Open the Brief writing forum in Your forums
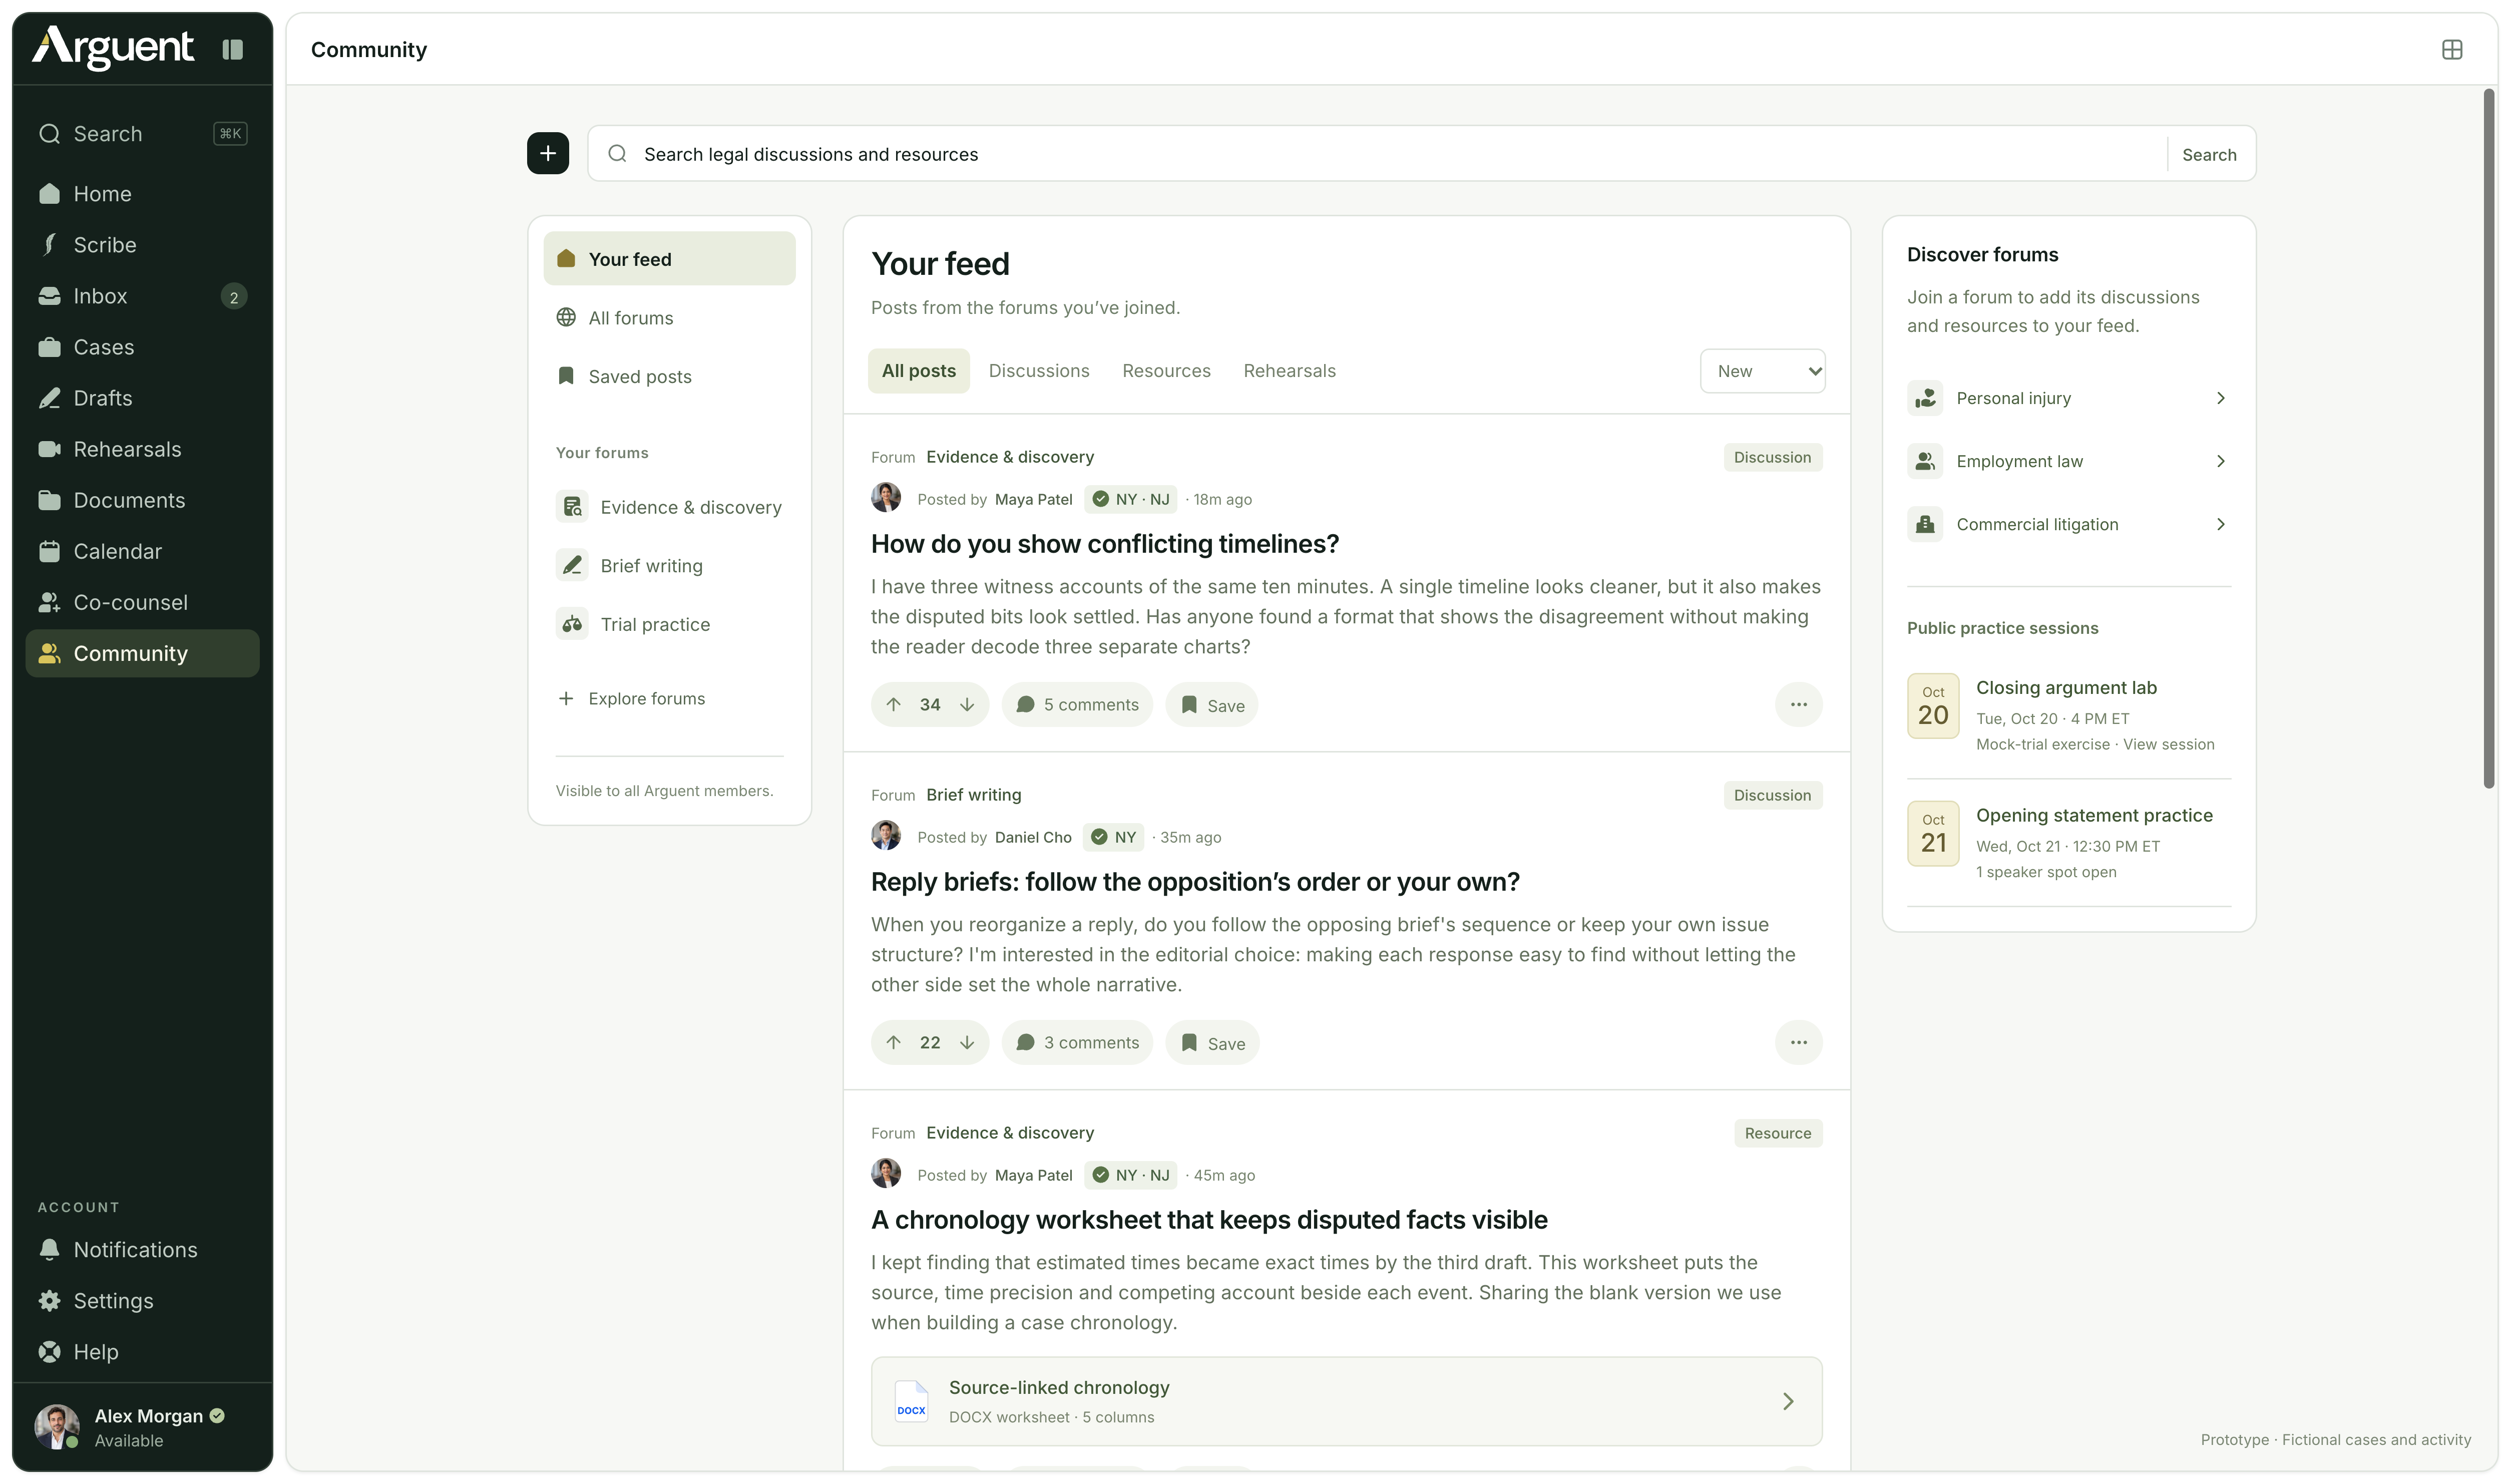 pyautogui.click(x=669, y=565)
